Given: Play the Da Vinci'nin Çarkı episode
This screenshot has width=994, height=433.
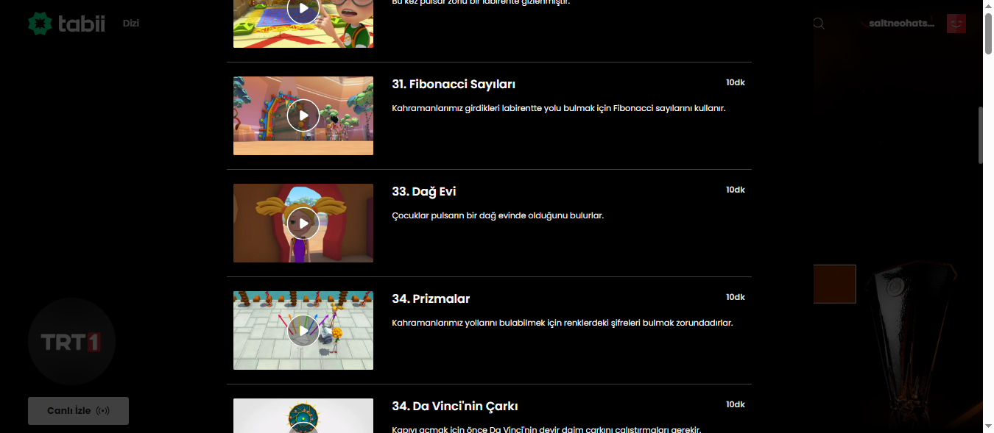Looking at the screenshot, I should pyautogui.click(x=303, y=427).
